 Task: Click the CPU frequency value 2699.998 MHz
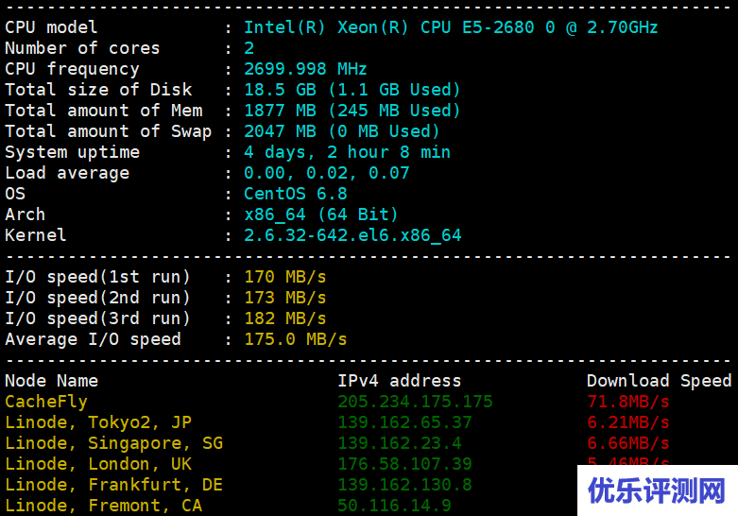pos(305,69)
